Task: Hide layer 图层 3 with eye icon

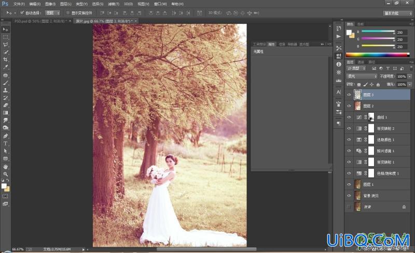Action: (349, 95)
